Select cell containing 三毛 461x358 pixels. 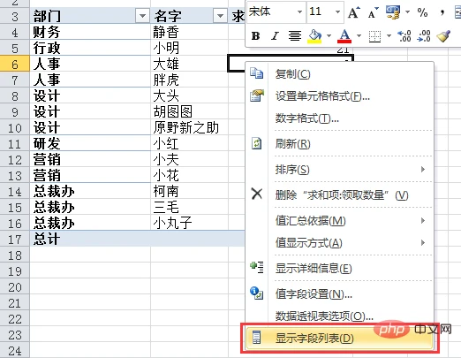[x=189, y=207]
